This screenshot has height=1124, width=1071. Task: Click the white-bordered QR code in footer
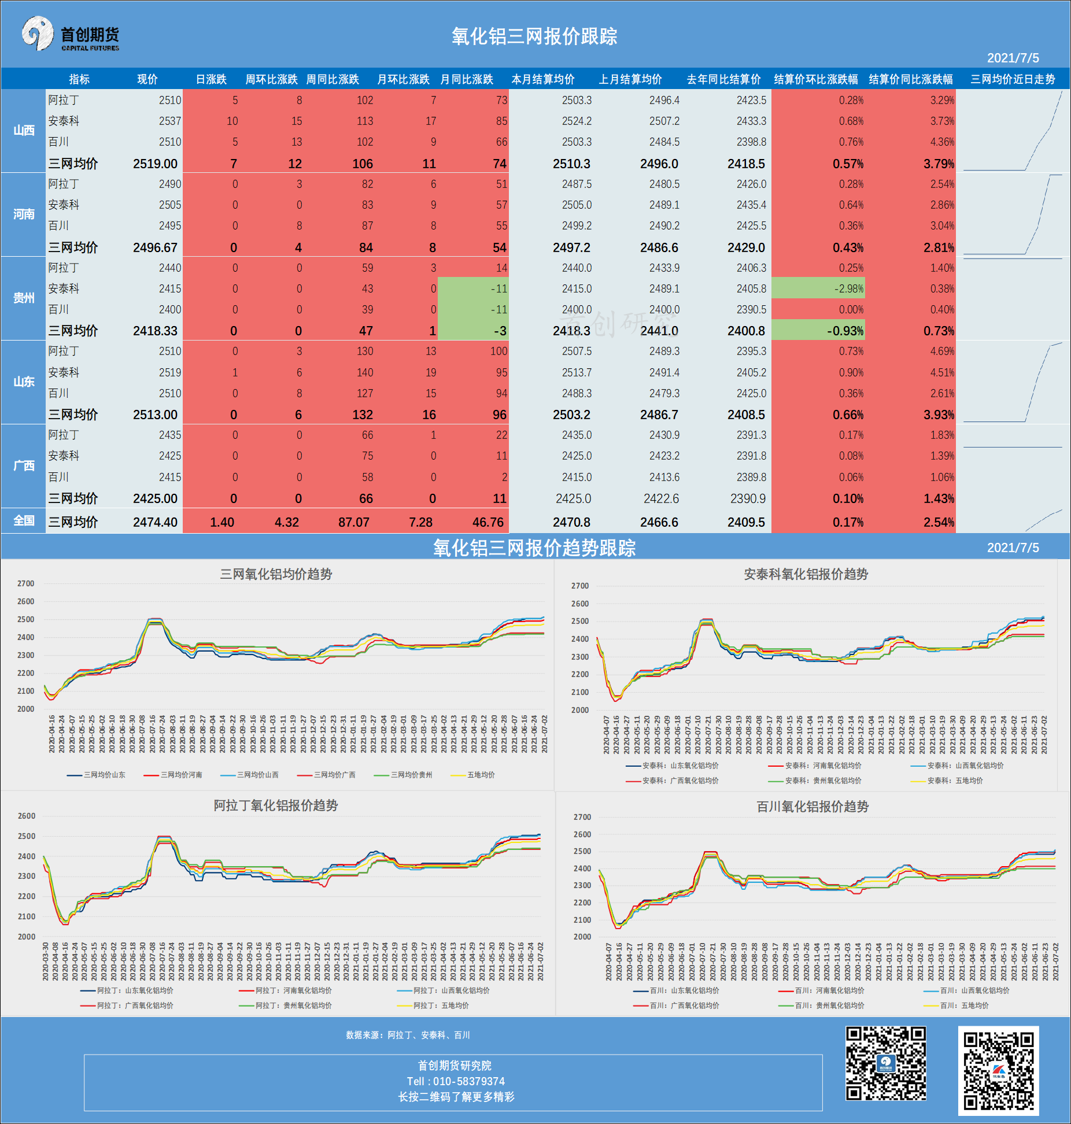tap(998, 1071)
